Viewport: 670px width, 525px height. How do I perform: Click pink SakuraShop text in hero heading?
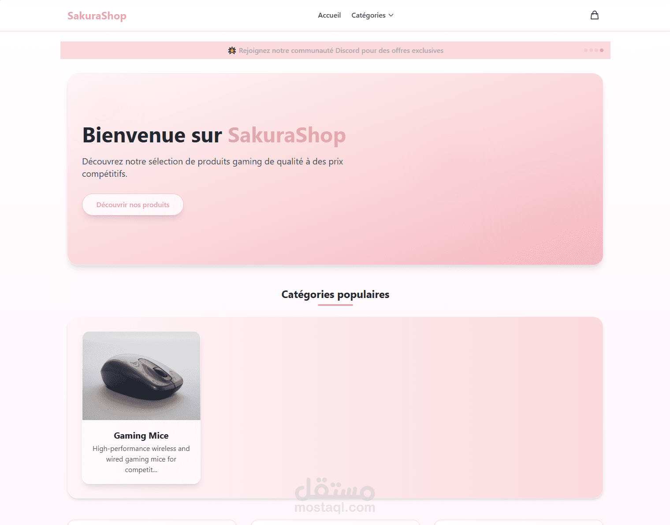[x=287, y=135]
